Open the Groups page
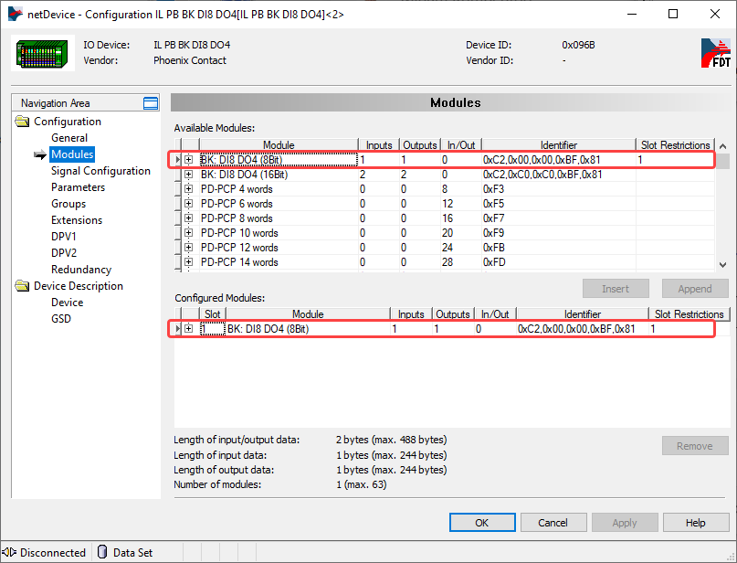Viewport: 737px width, 563px height. point(68,204)
